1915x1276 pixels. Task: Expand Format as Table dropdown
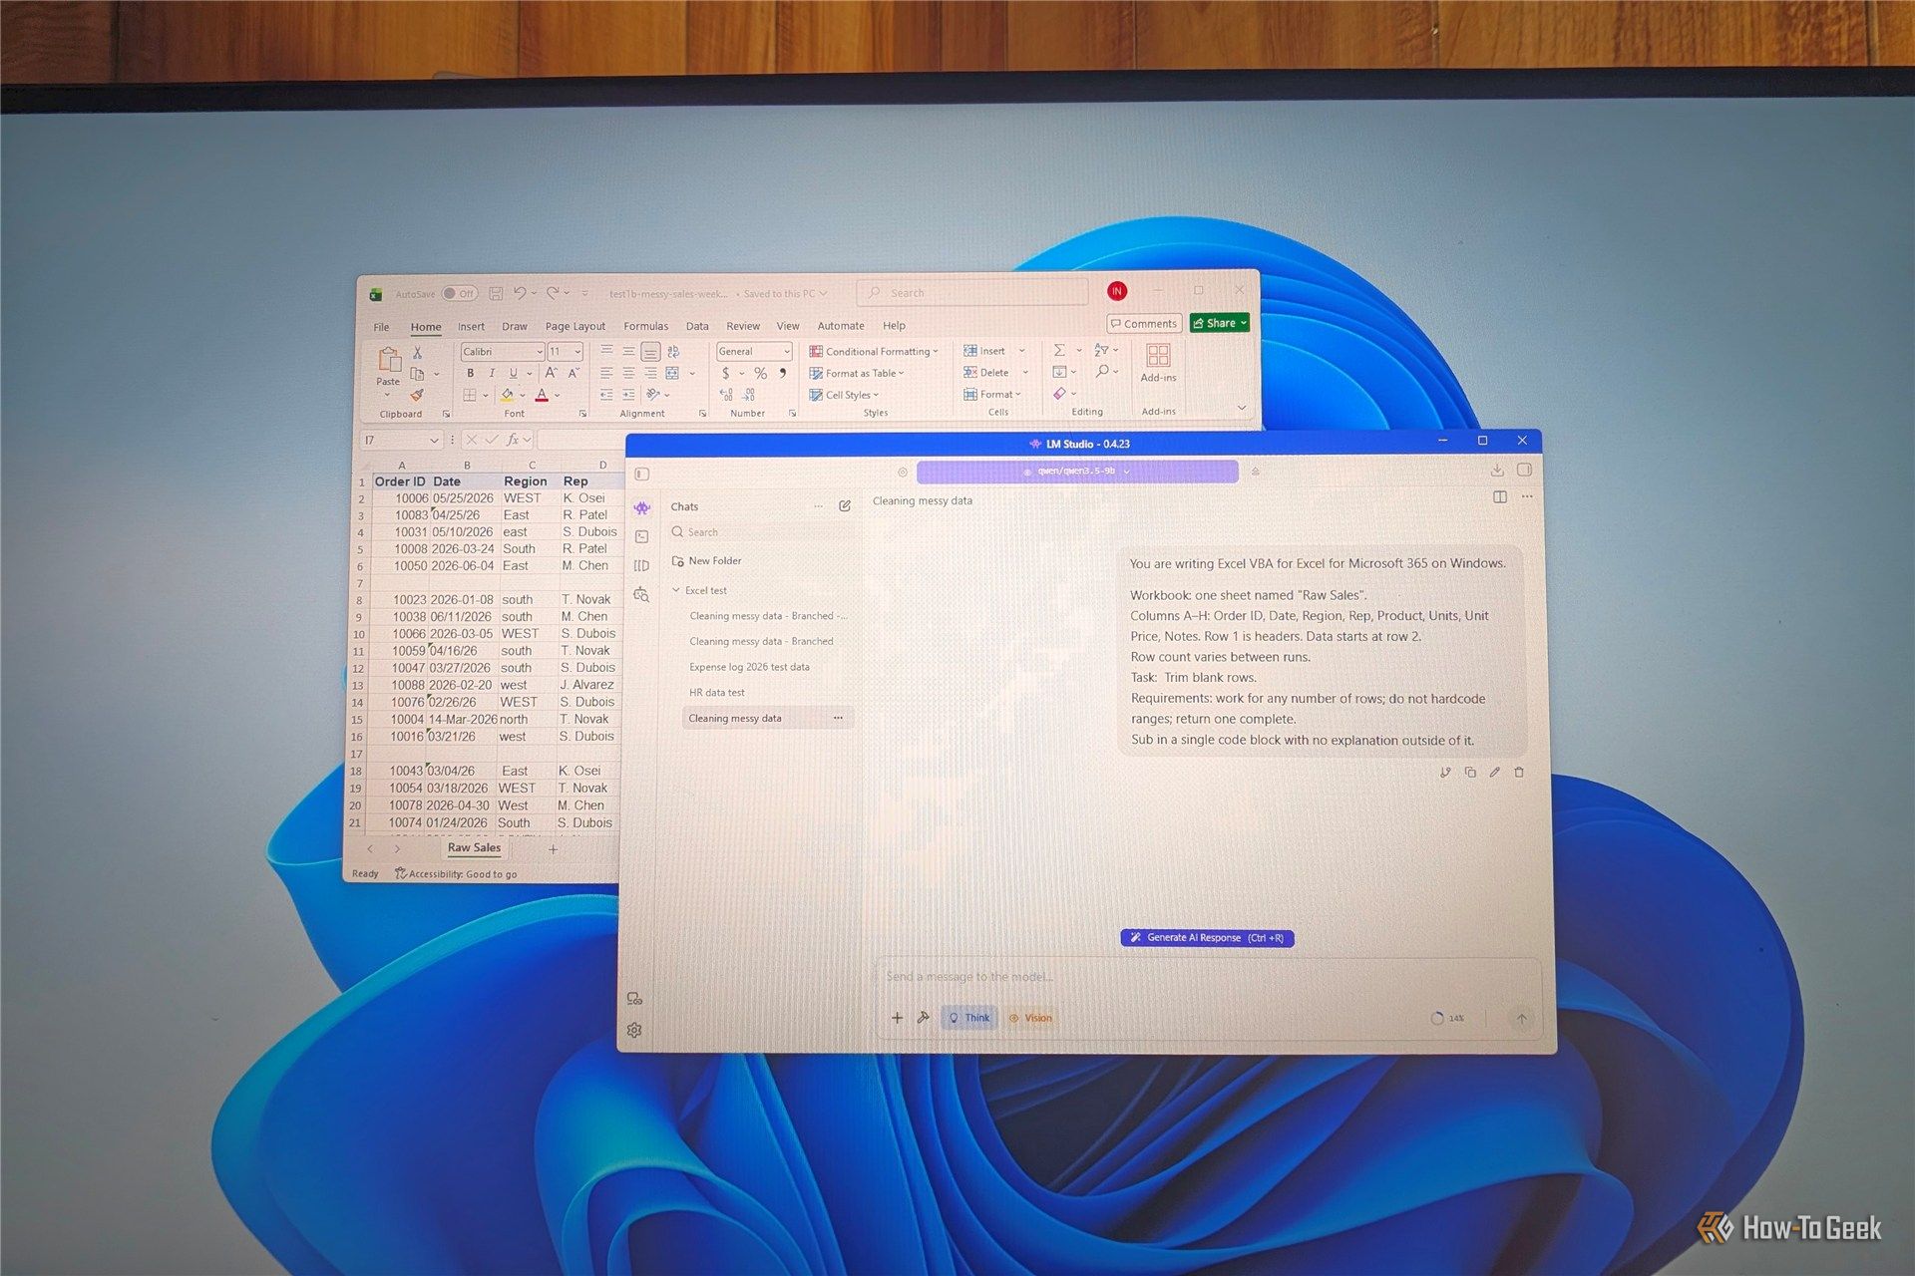857,374
